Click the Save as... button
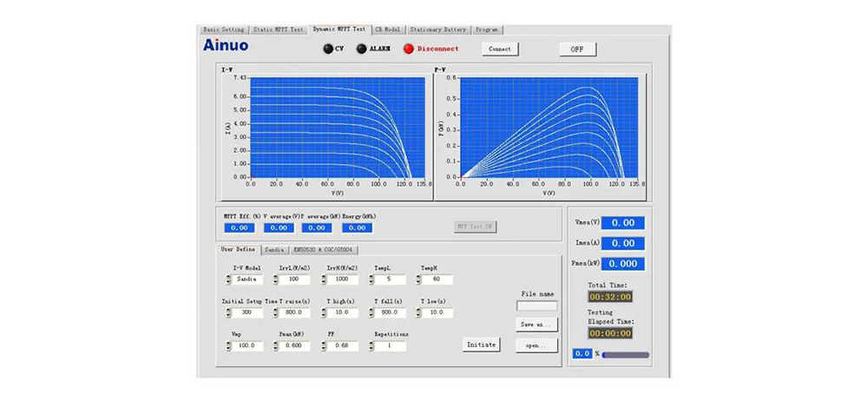Viewport: 868px width, 401px height. pos(537,325)
